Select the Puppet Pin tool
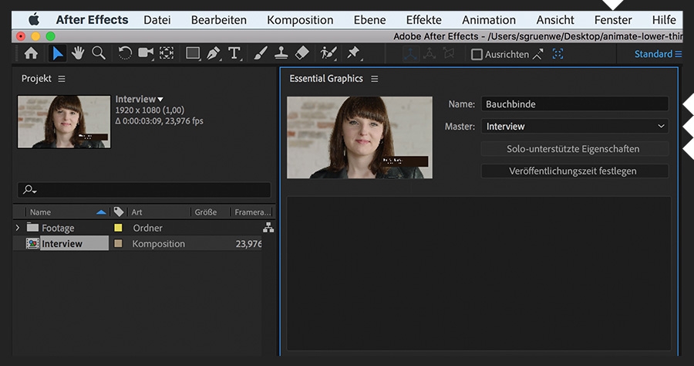This screenshot has height=366, width=694. coord(353,53)
